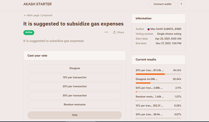Open author Max Smith's profile link
Viewport: 209px width, 122px height.
166,29
